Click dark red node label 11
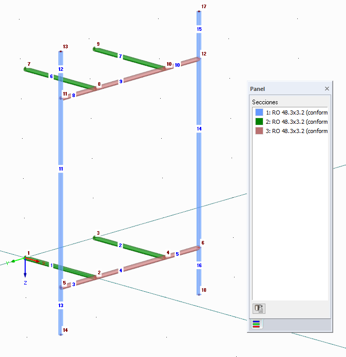Image resolution: width=346 pixels, height=357 pixels. 65,94
